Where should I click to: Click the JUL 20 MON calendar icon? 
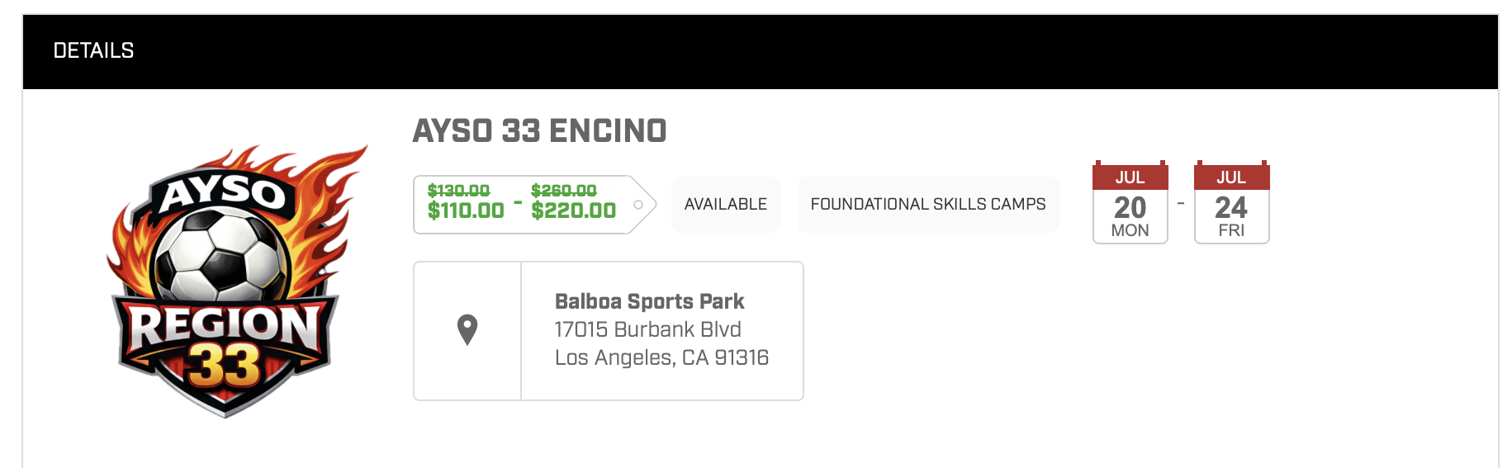1130,204
